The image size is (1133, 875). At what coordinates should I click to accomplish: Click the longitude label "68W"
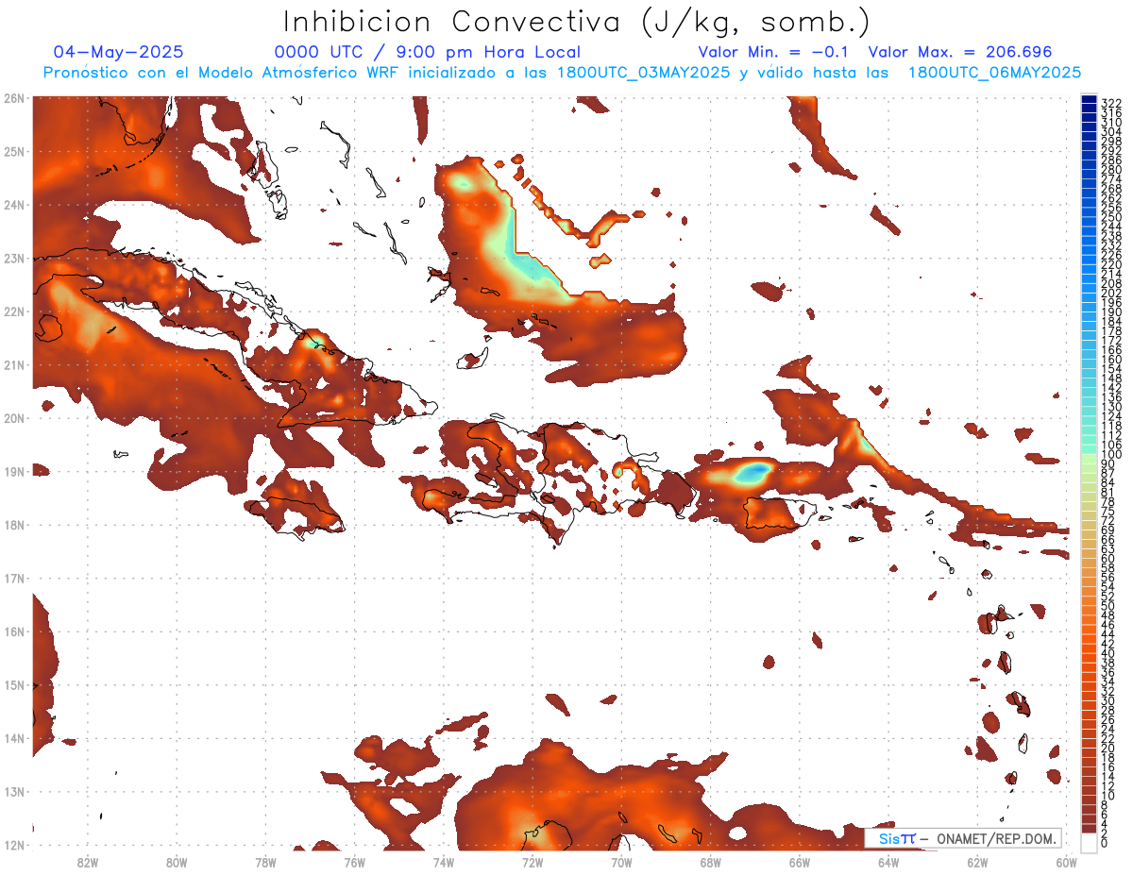710,862
